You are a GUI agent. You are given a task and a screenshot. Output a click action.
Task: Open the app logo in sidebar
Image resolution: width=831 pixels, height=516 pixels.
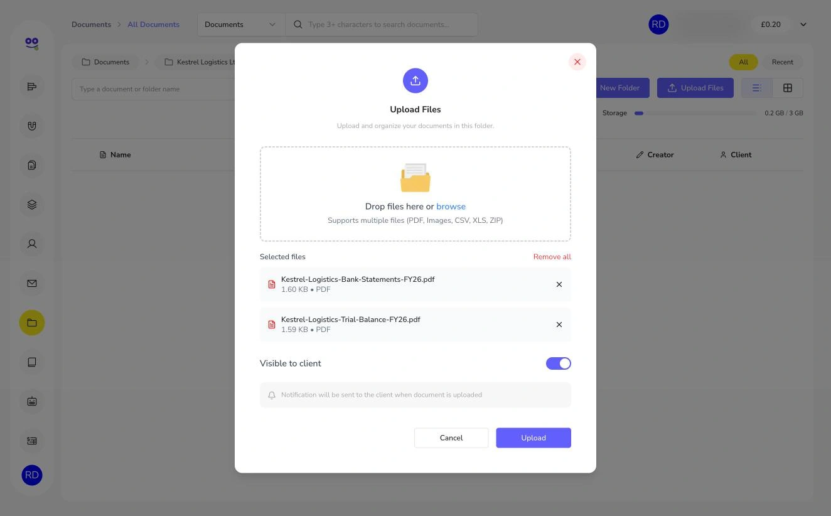32,43
